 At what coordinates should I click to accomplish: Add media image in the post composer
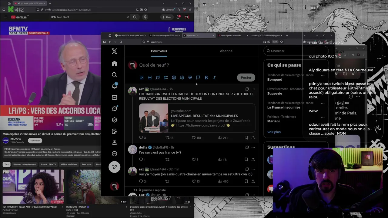click(141, 78)
